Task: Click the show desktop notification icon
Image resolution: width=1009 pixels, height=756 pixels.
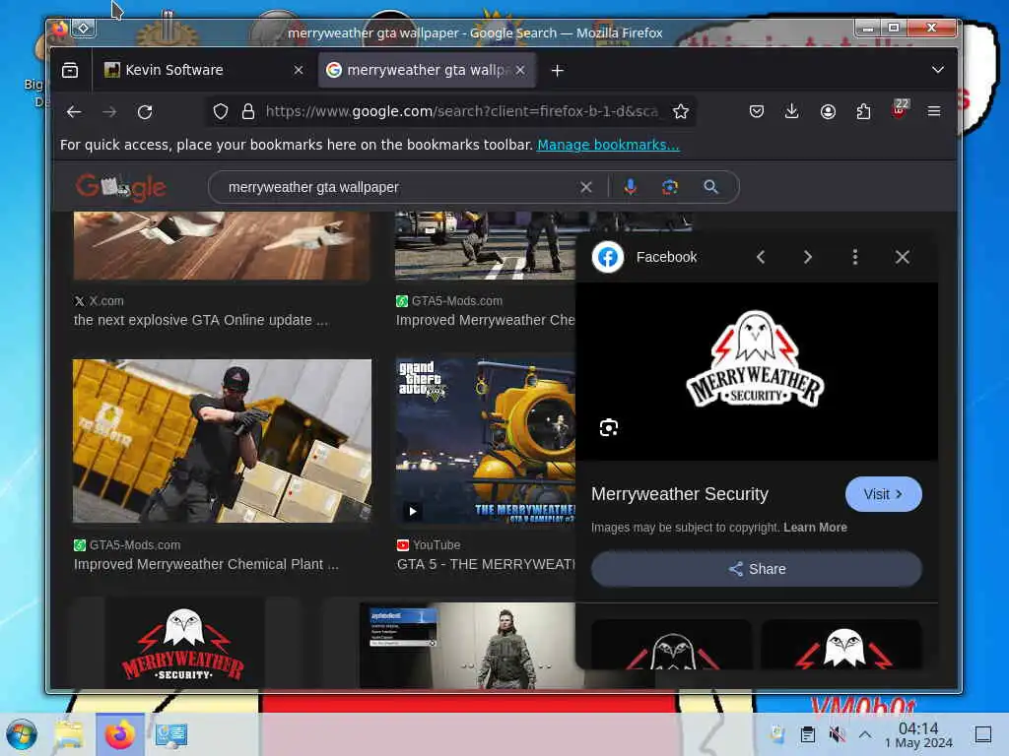Action: pyautogui.click(x=983, y=734)
